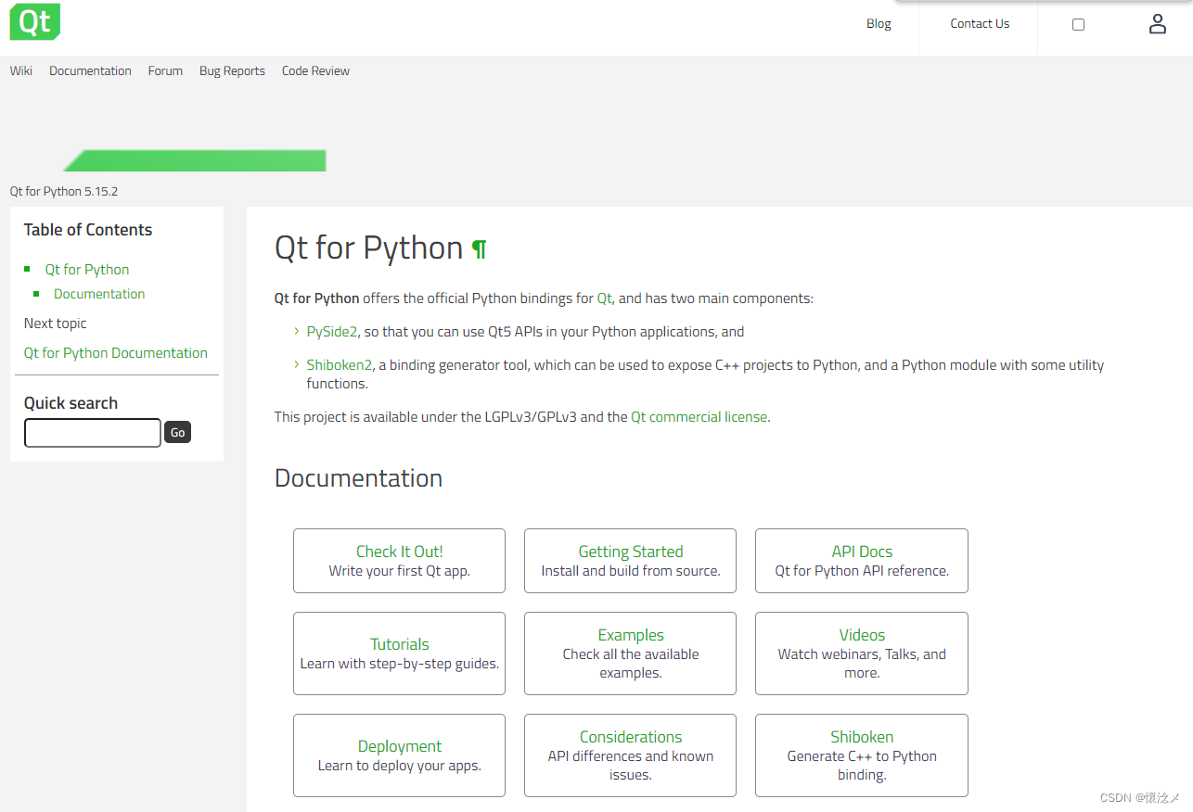Click the Next topic label

(x=56, y=324)
